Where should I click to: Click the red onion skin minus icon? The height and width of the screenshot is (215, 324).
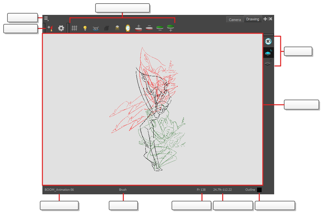[x=149, y=28]
